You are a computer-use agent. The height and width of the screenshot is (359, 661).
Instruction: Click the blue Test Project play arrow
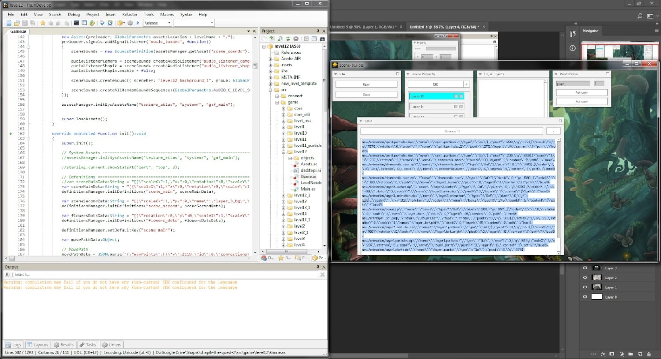137,23
